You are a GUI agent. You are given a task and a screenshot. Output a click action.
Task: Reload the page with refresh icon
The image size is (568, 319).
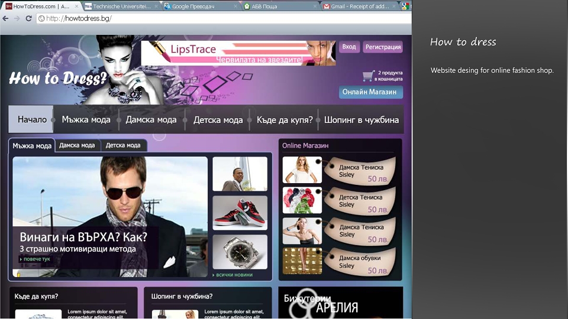pos(28,18)
